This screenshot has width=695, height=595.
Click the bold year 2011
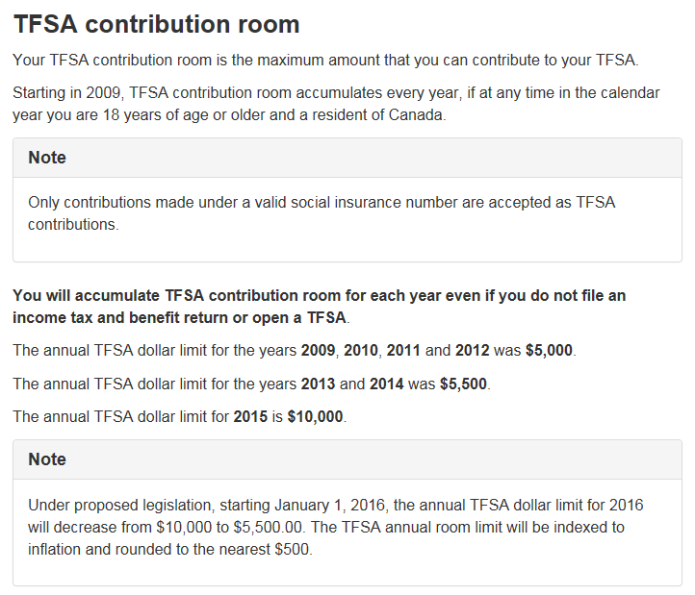click(x=403, y=350)
